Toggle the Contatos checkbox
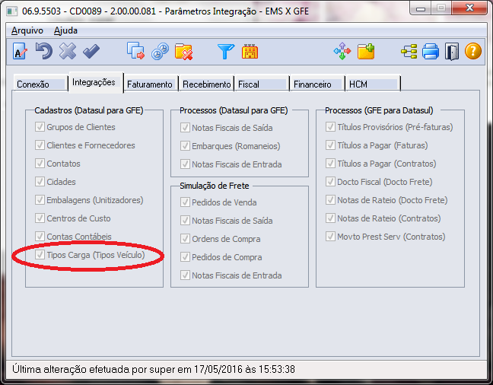This screenshot has width=493, height=385. (x=40, y=164)
